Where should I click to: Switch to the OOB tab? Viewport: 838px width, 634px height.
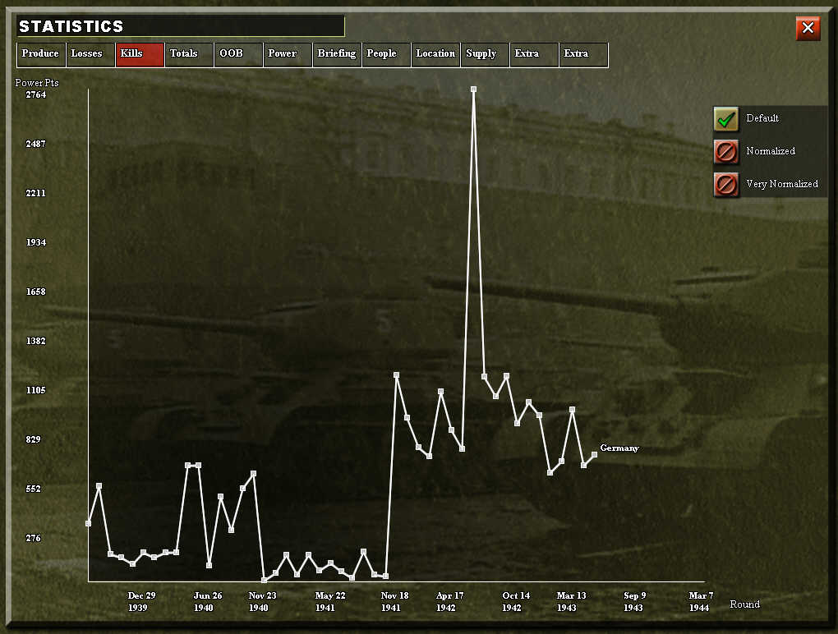click(x=238, y=54)
